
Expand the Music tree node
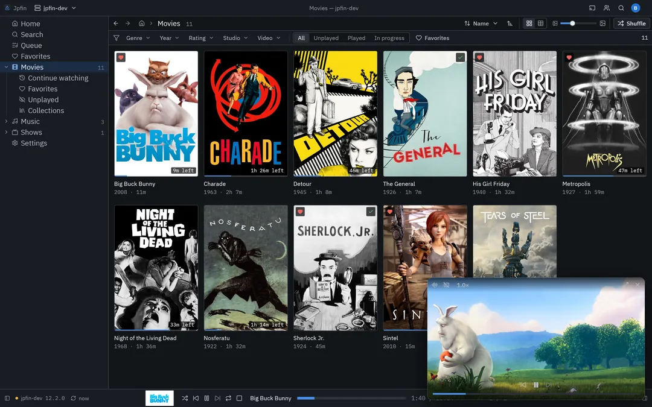pos(6,121)
